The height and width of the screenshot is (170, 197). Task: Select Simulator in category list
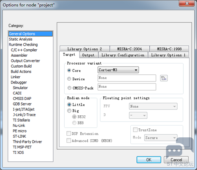[20, 88]
